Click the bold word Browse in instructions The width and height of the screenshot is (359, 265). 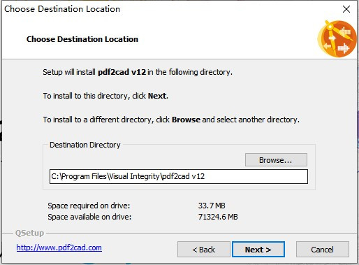pos(186,120)
